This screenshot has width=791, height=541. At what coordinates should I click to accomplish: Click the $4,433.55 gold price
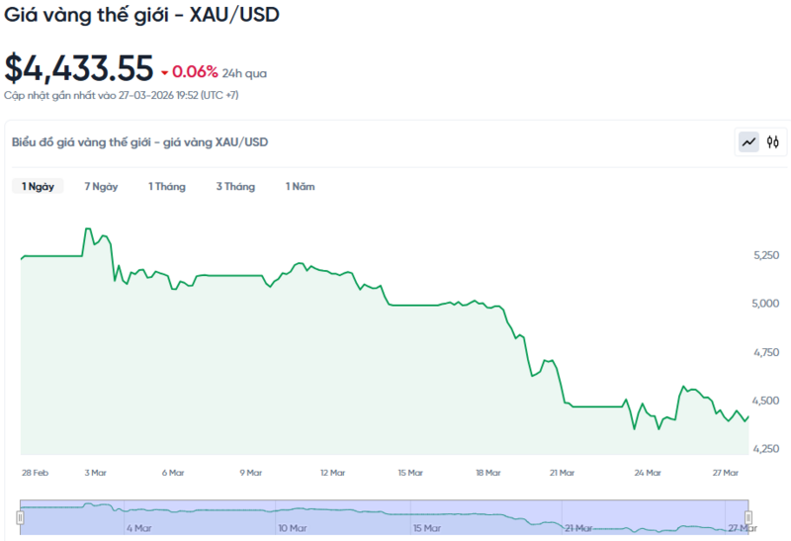click(x=79, y=68)
